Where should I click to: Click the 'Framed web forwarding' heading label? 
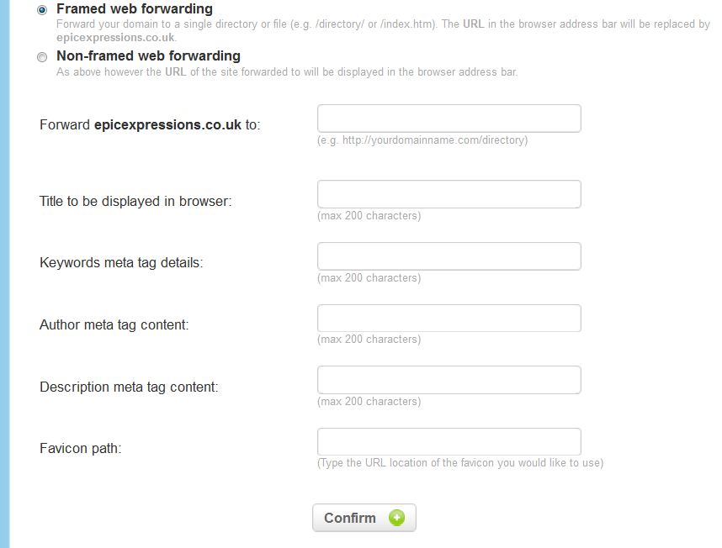click(x=135, y=8)
